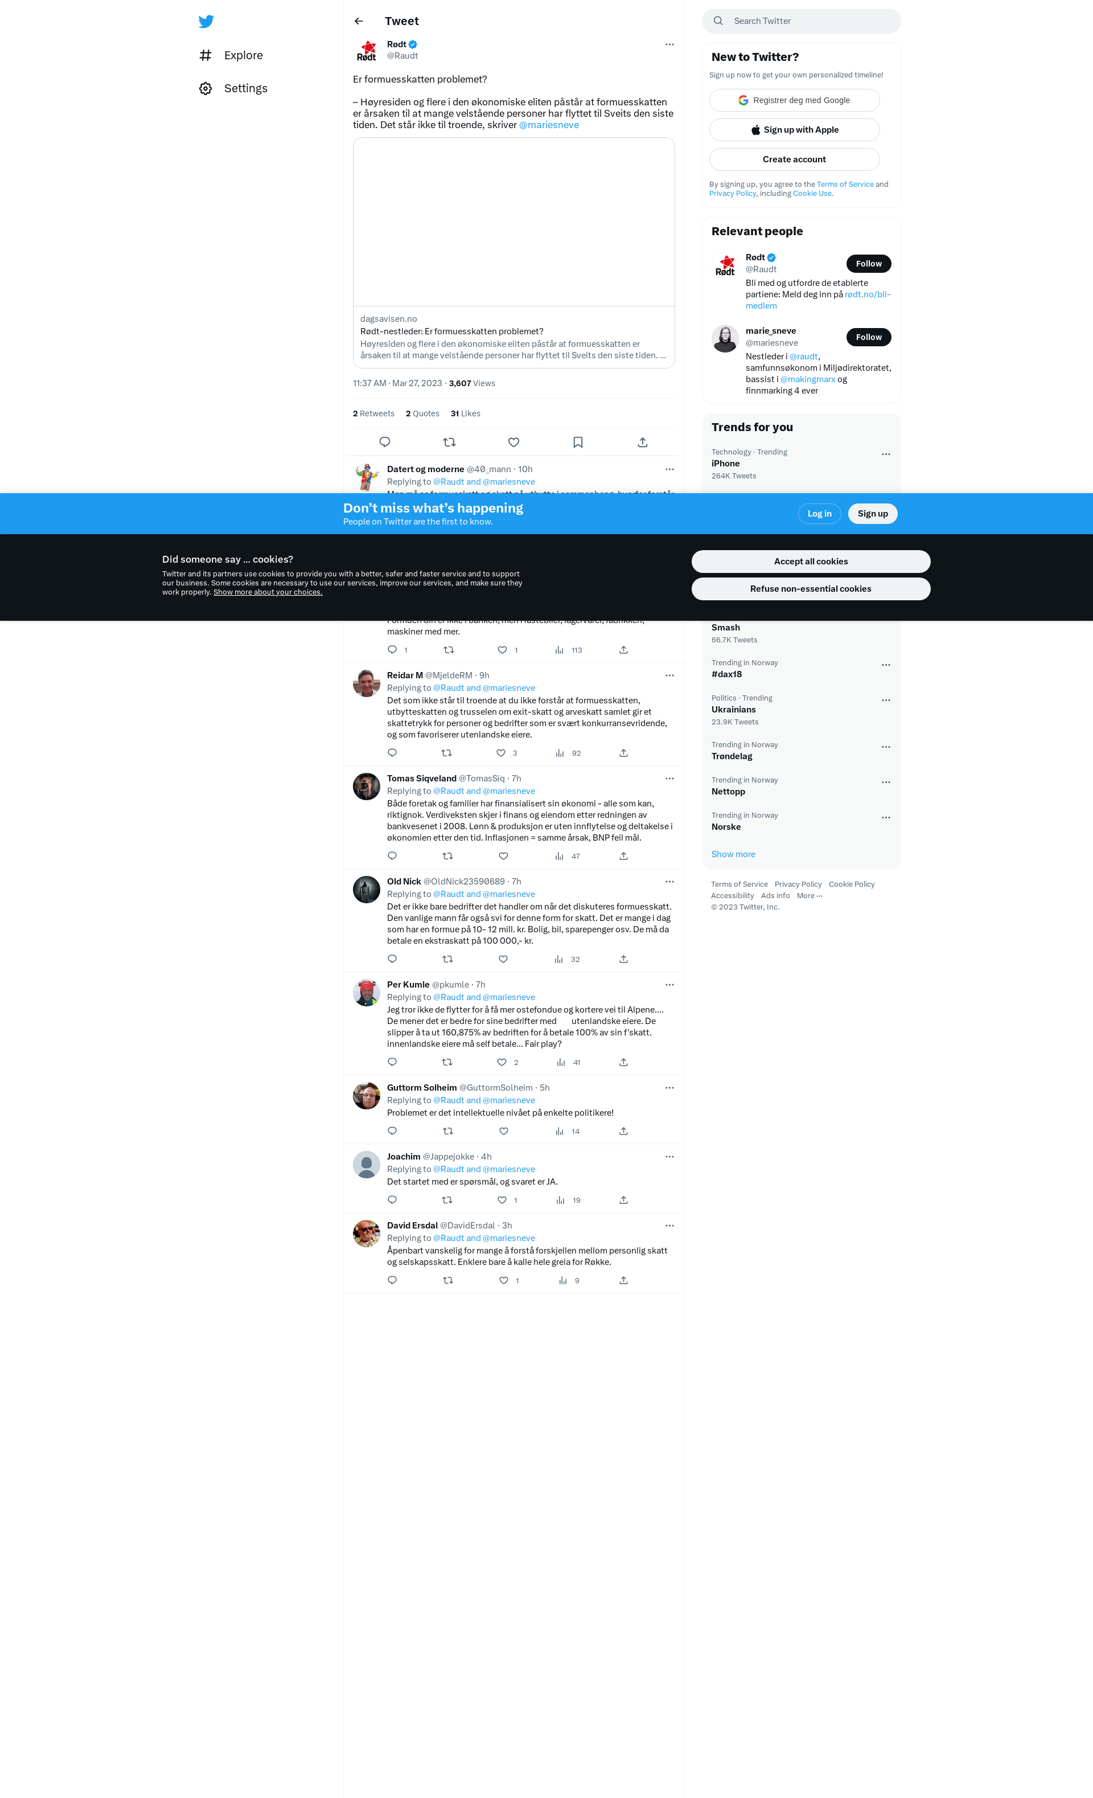Like David Ersdal's reply
This screenshot has height=1798, width=1093.
[503, 1280]
